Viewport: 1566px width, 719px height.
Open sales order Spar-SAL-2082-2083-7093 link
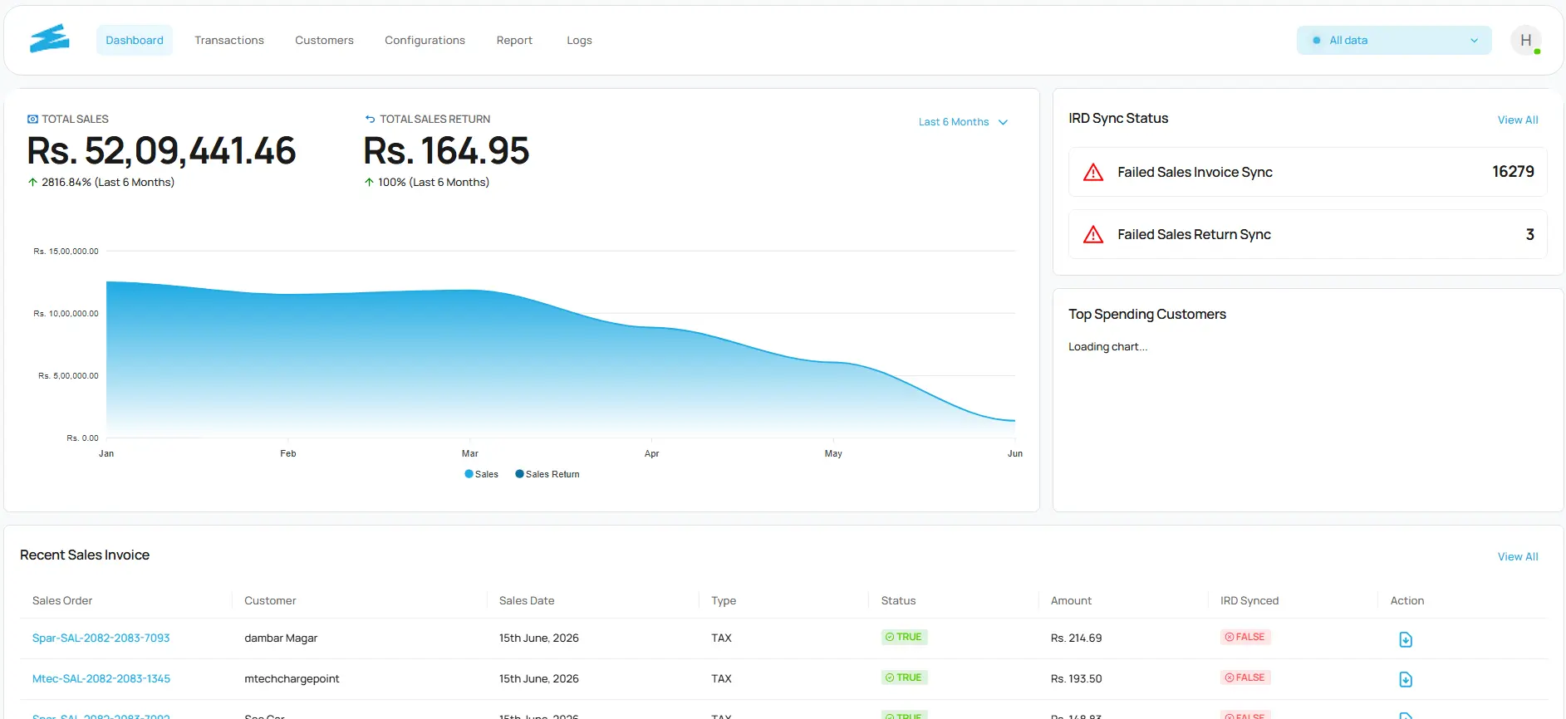(101, 638)
